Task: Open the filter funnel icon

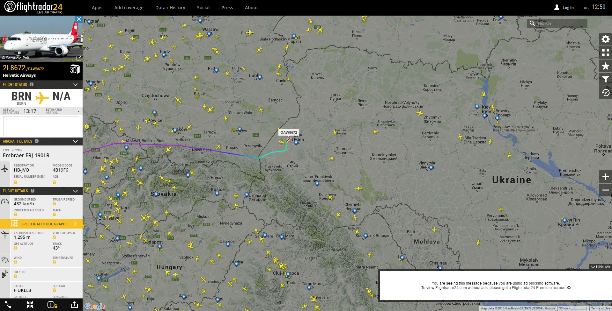Action: coord(605,79)
